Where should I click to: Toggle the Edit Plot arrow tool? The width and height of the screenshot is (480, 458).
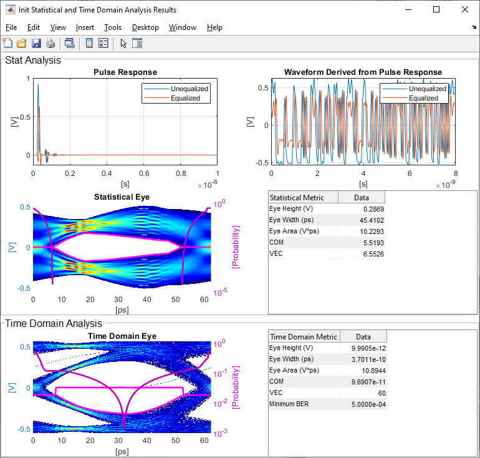coord(123,44)
